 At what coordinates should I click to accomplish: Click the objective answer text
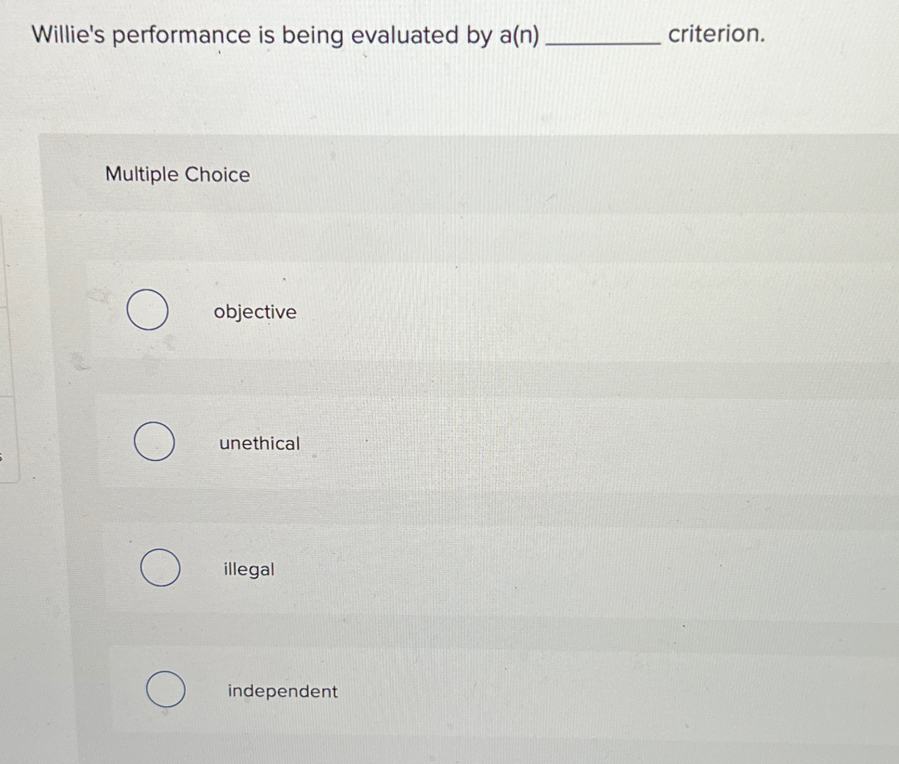pyautogui.click(x=255, y=312)
